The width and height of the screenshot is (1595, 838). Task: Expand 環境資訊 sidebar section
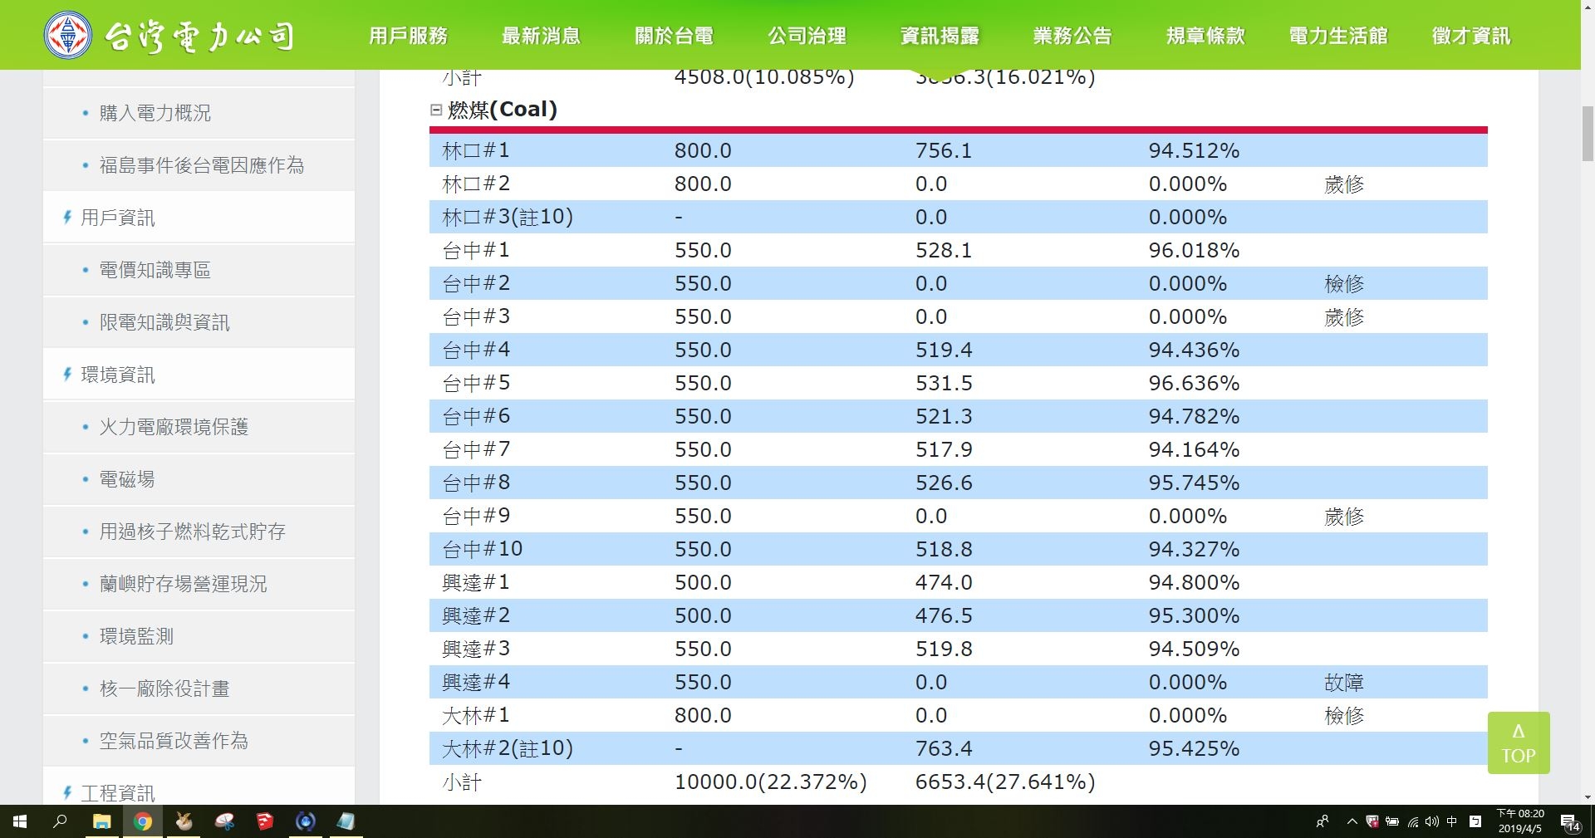(117, 375)
